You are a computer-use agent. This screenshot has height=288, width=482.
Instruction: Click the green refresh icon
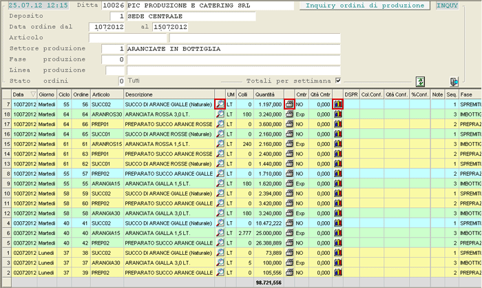(x=420, y=81)
